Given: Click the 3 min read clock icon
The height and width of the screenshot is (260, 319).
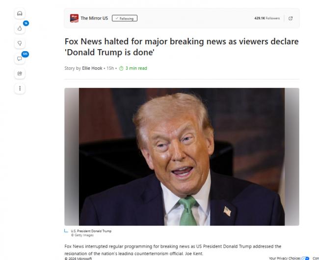Looking at the screenshot, I should tap(121, 68).
